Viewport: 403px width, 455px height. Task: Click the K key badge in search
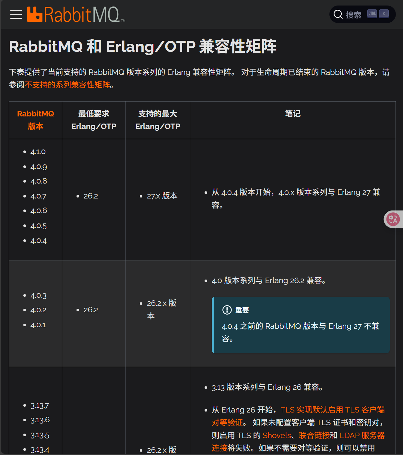384,14
